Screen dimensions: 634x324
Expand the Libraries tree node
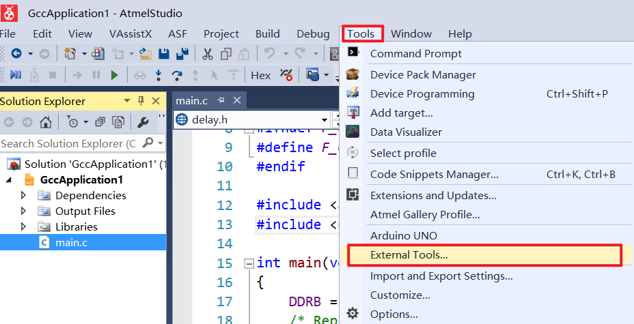point(23,226)
